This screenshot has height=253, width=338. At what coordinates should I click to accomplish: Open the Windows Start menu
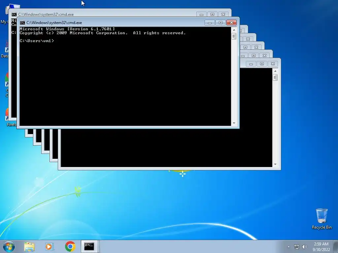(9, 246)
